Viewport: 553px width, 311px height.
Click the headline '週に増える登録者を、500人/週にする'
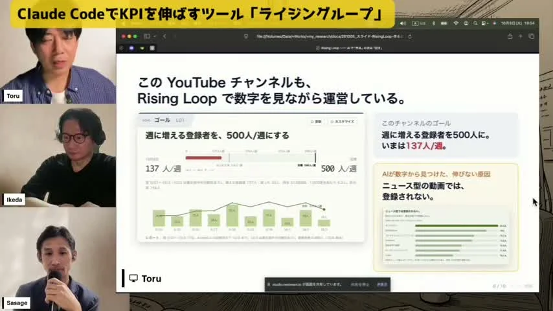pyautogui.click(x=218, y=135)
